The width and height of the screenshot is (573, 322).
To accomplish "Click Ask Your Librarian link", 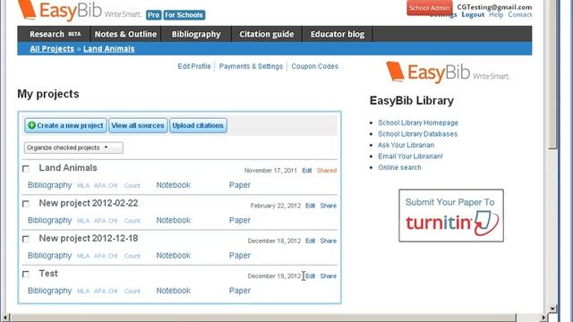I will point(406,145).
